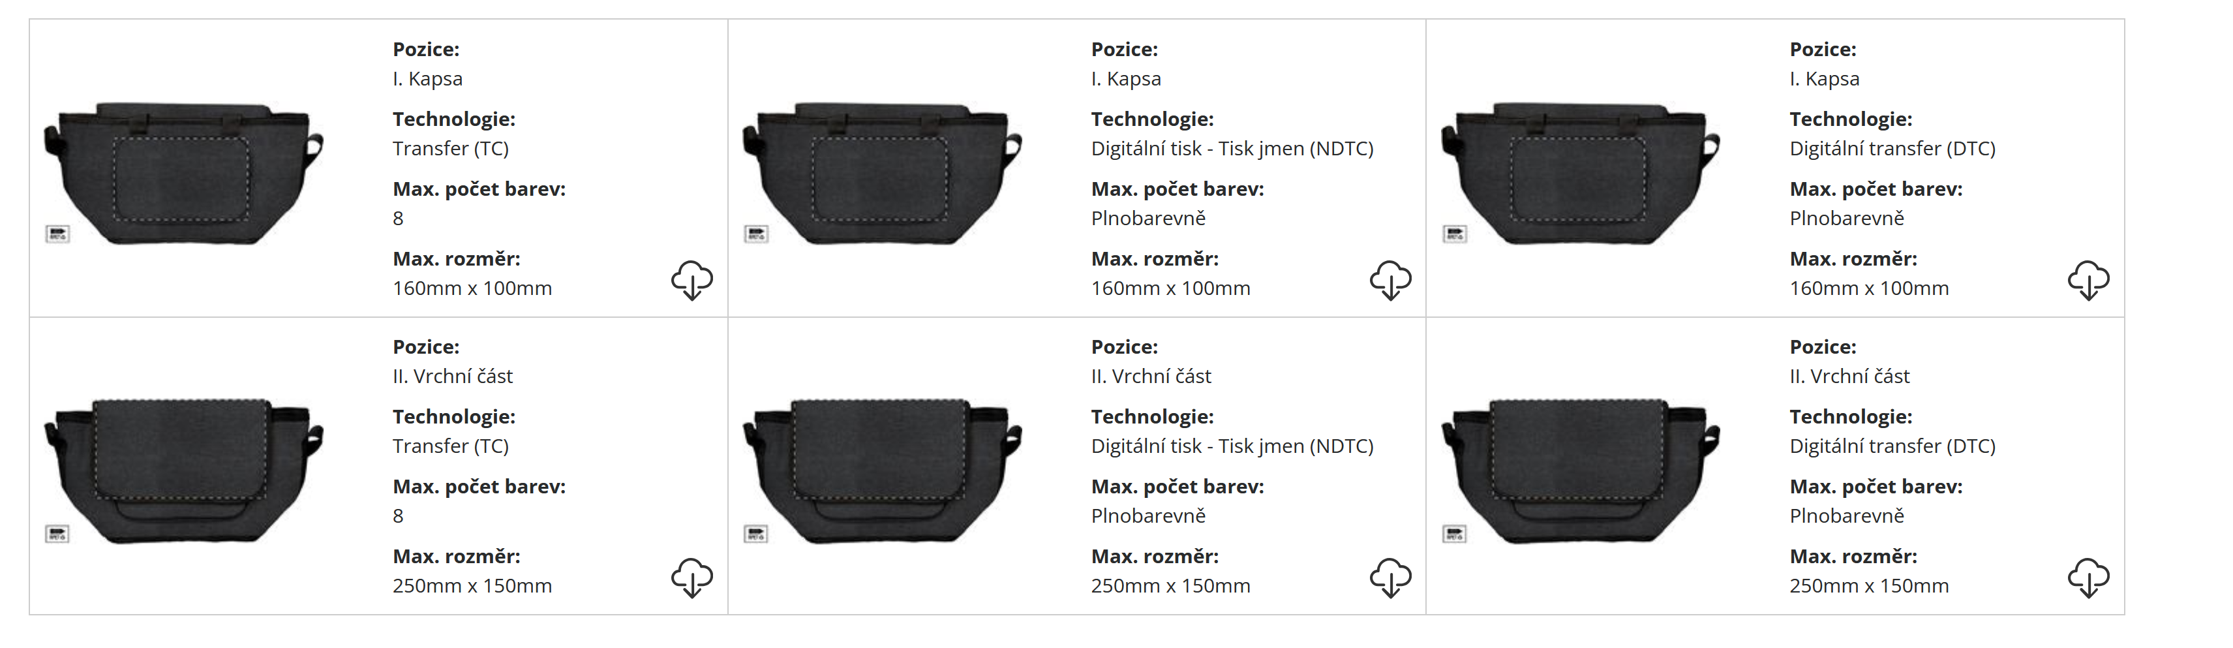The height and width of the screenshot is (648, 2233).
Task: Click recycled badge on II. Vrchní část DTC card
Action: click(1455, 534)
